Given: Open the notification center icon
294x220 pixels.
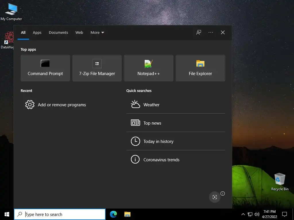Looking at the screenshot, I should tap(285, 214).
